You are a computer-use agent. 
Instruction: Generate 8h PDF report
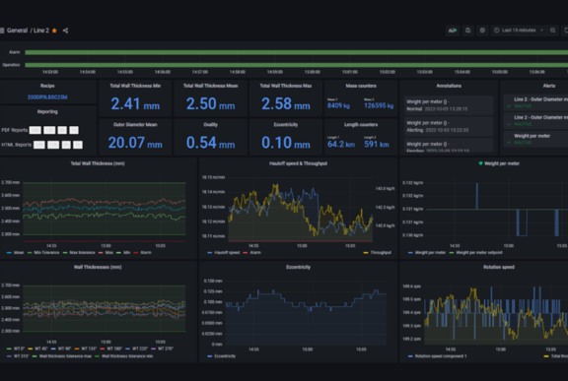62,130
